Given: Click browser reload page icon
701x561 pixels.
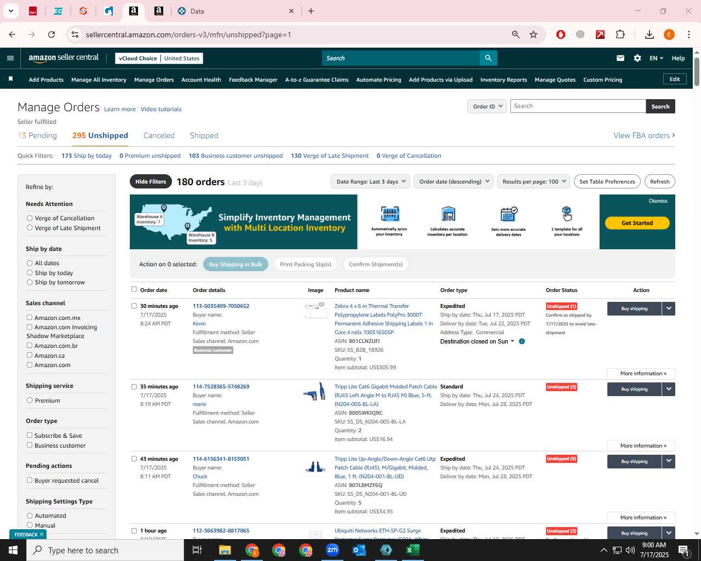Looking at the screenshot, I should tap(51, 35).
